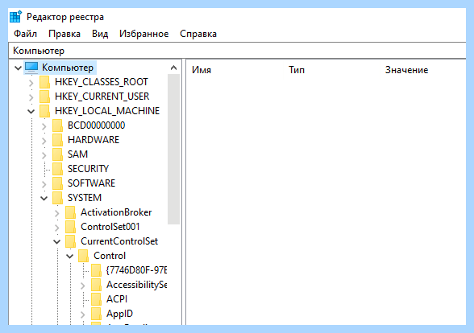The width and height of the screenshot is (474, 333).
Task: Select the Компьютер tree label
Action: [x=68, y=68]
